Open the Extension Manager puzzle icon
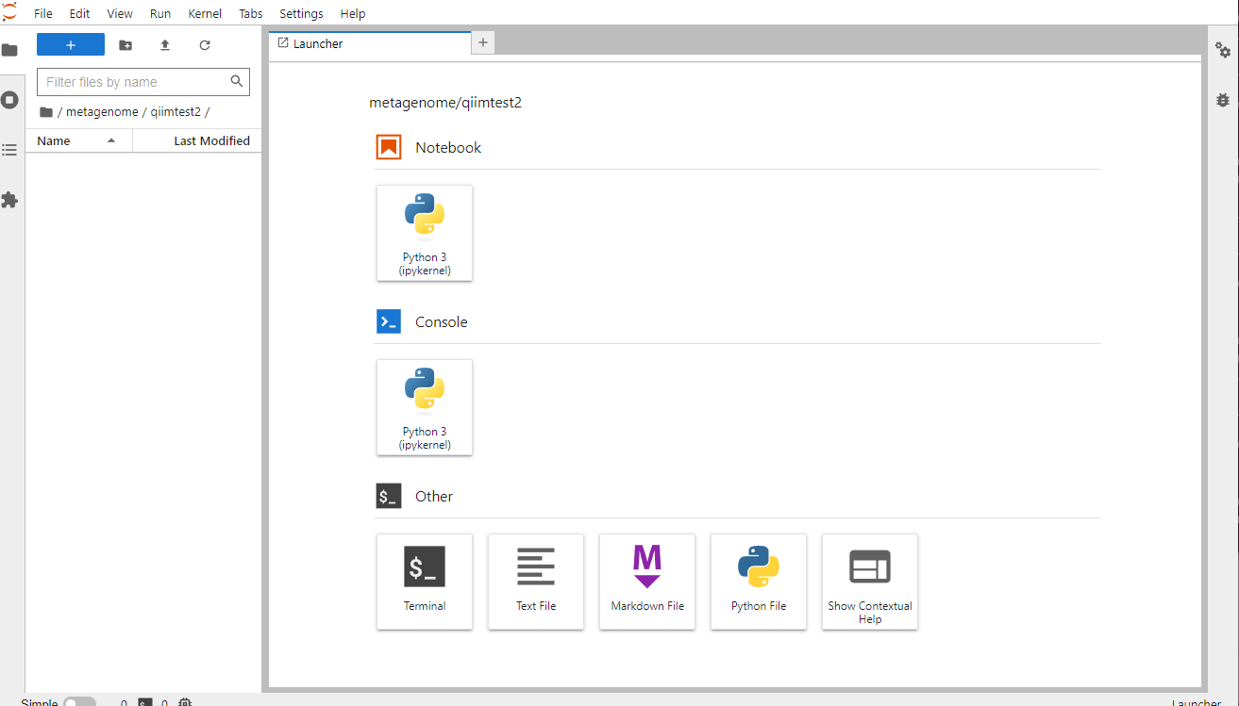 [x=9, y=200]
